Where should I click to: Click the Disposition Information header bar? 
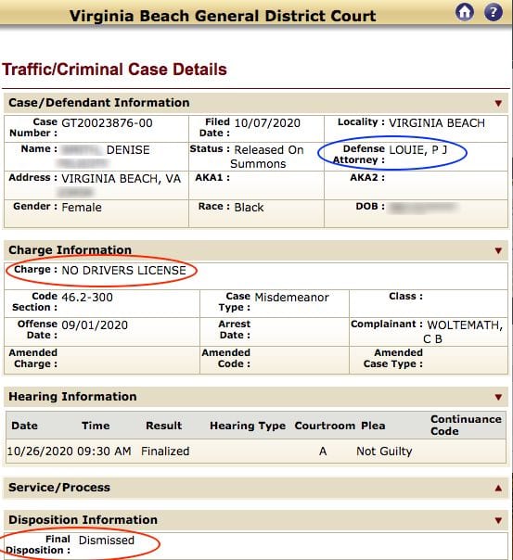(256, 520)
